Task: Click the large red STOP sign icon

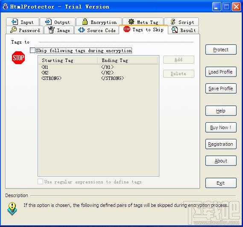Action: pos(18,58)
